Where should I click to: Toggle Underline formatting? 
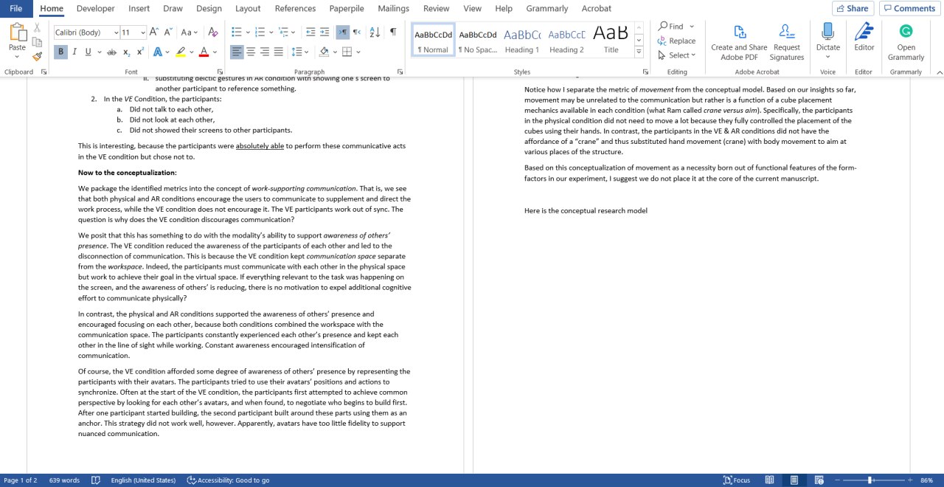[88, 52]
